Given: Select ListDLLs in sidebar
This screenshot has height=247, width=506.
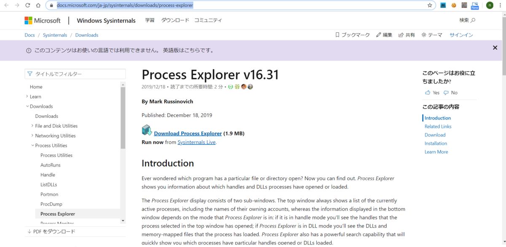Looking at the screenshot, I should [x=48, y=184].
